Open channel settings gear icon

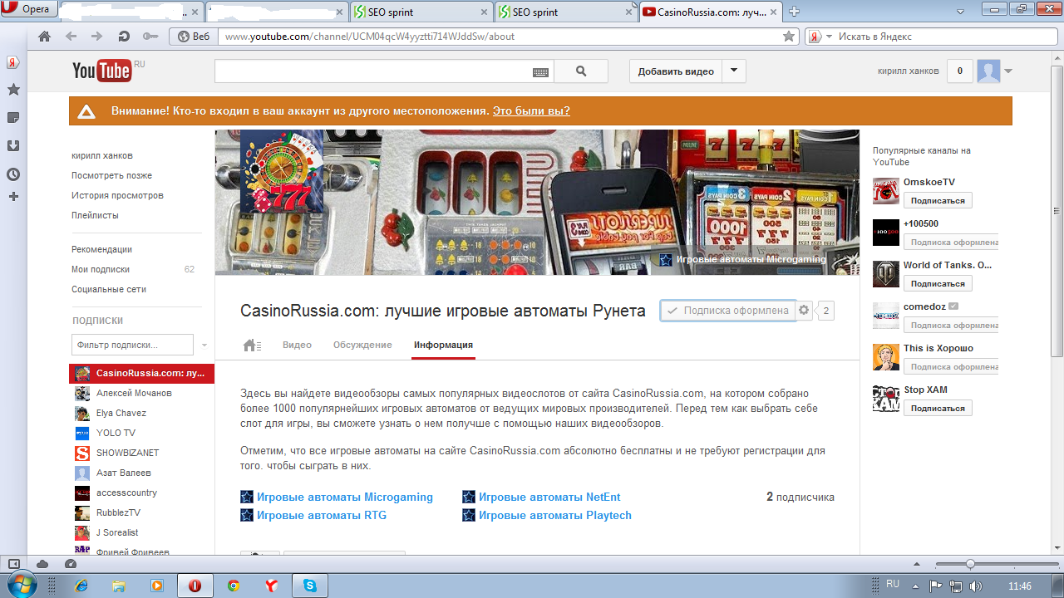804,311
